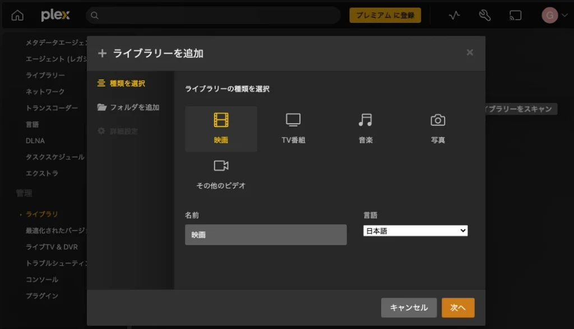Open ライブラリー settings in sidebar
Screen dimensions: 574x329
[x=45, y=76]
